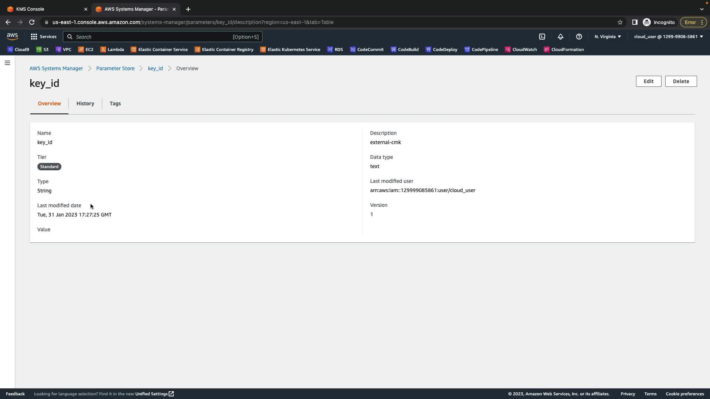This screenshot has width=710, height=399.
Task: Switch to the History tab
Action: pyautogui.click(x=85, y=103)
